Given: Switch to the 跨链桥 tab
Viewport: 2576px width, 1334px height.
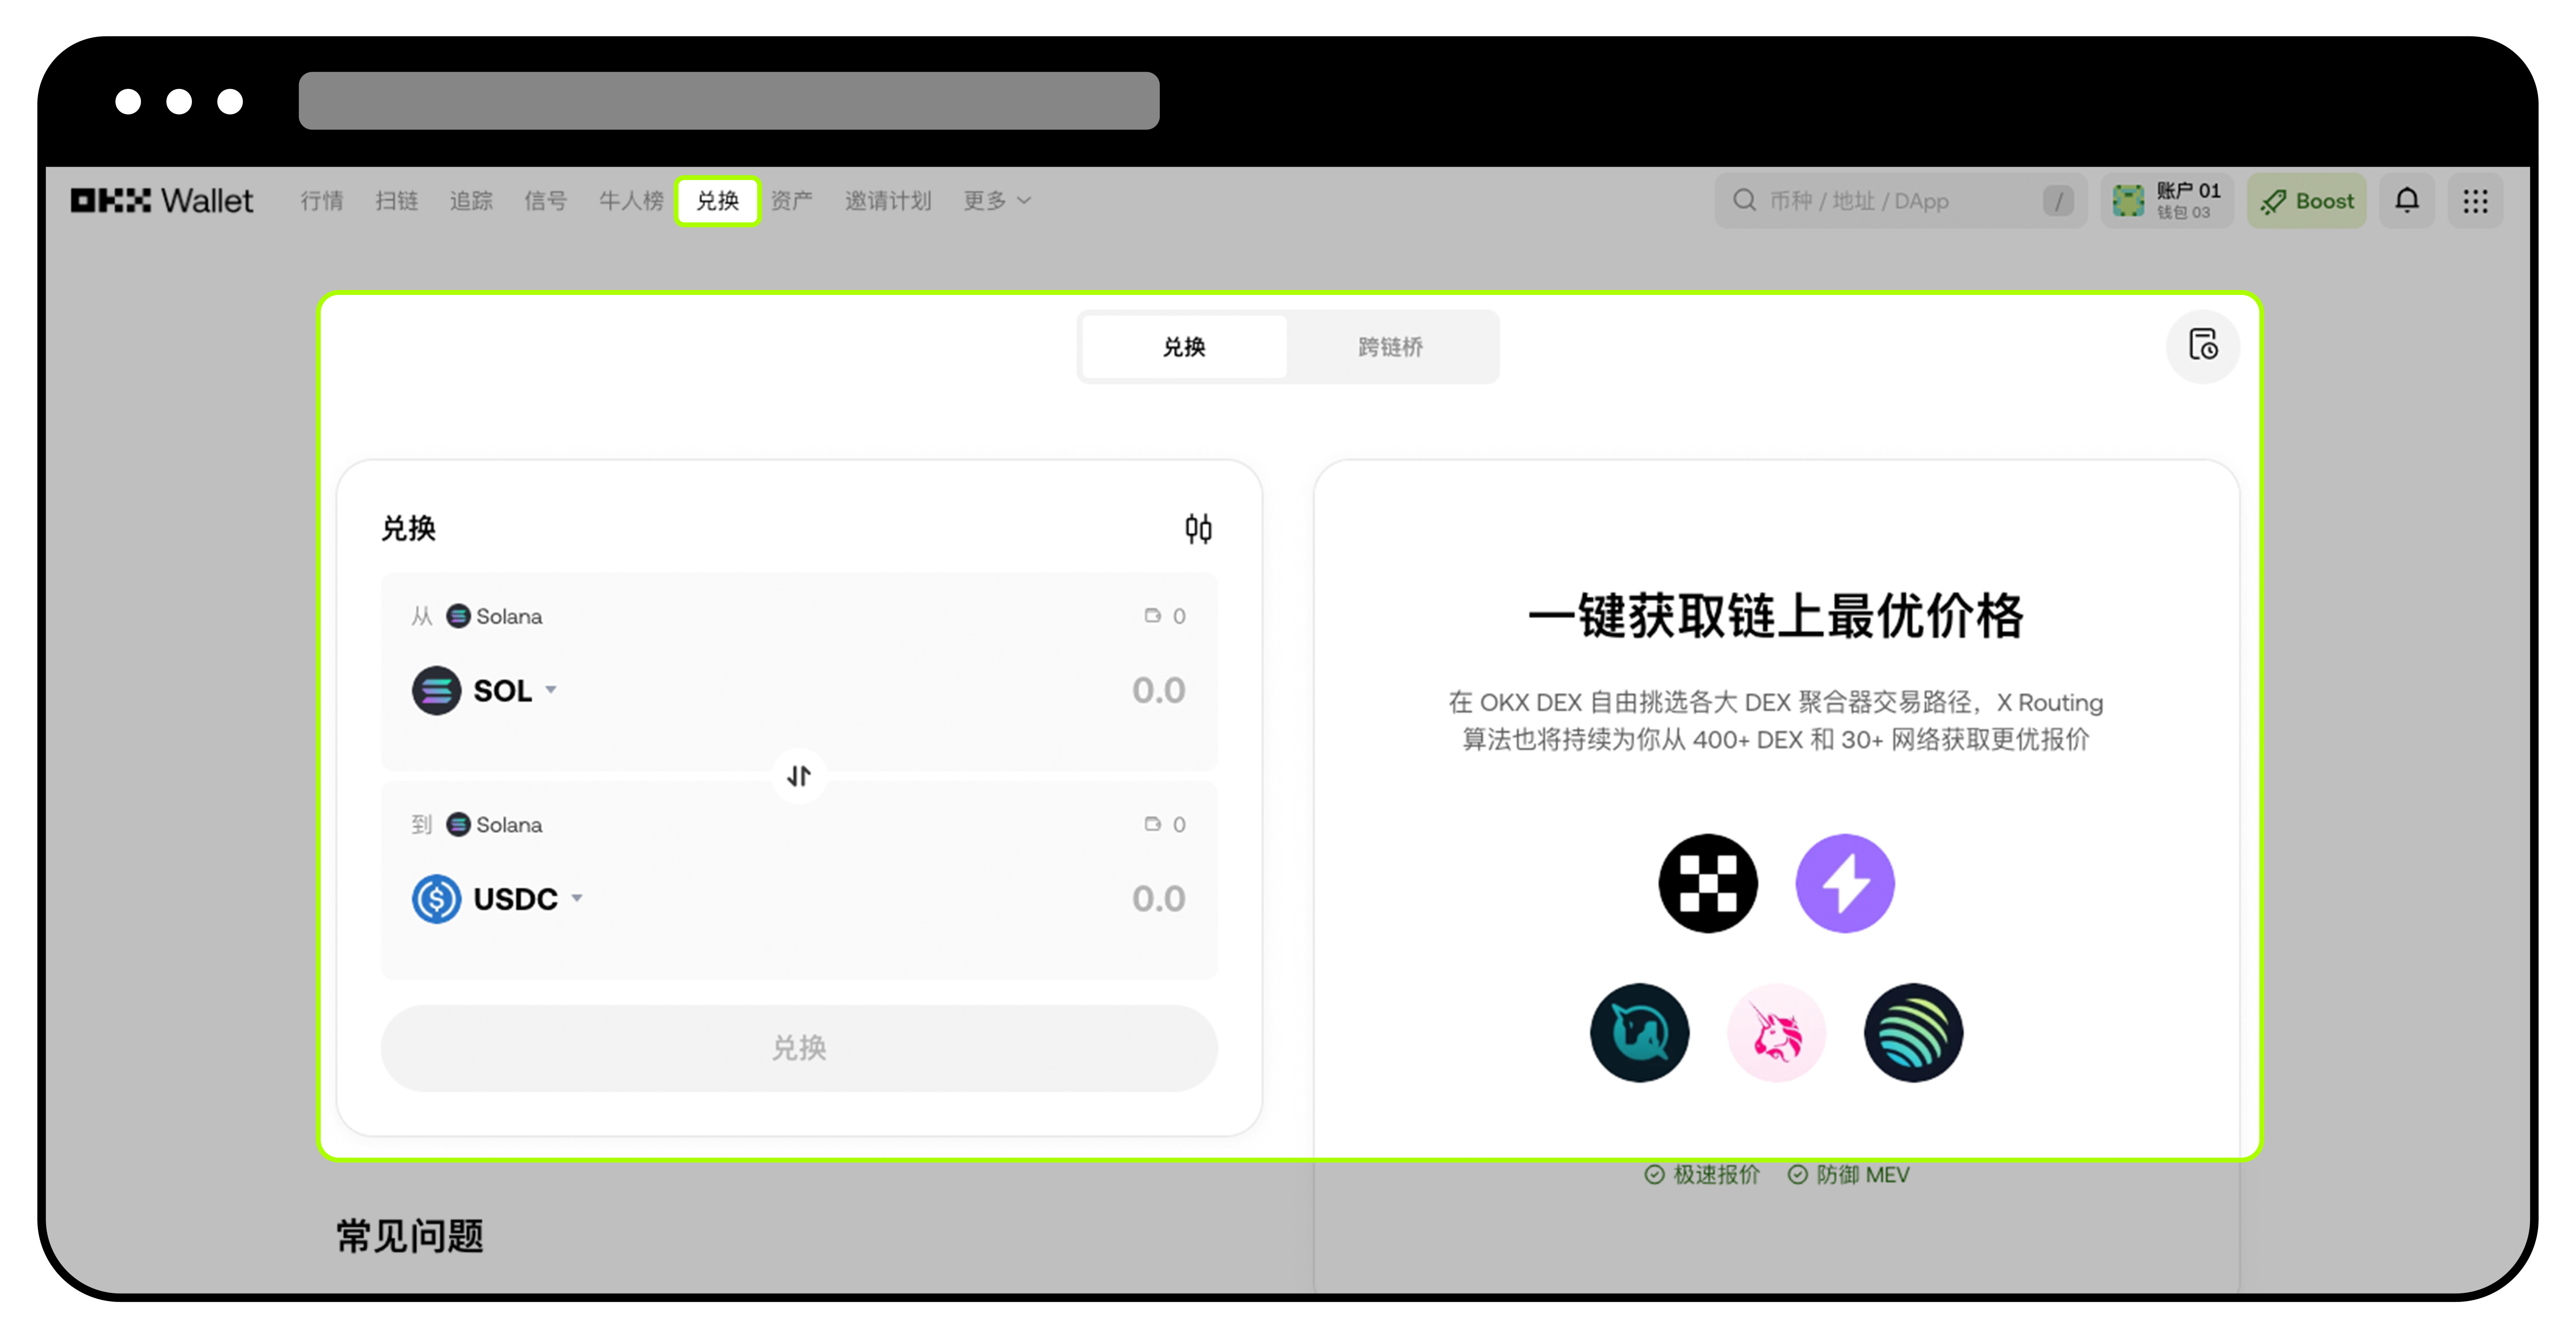Looking at the screenshot, I should pos(1391,347).
